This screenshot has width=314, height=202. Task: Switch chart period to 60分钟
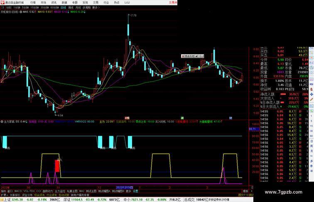point(54,7)
